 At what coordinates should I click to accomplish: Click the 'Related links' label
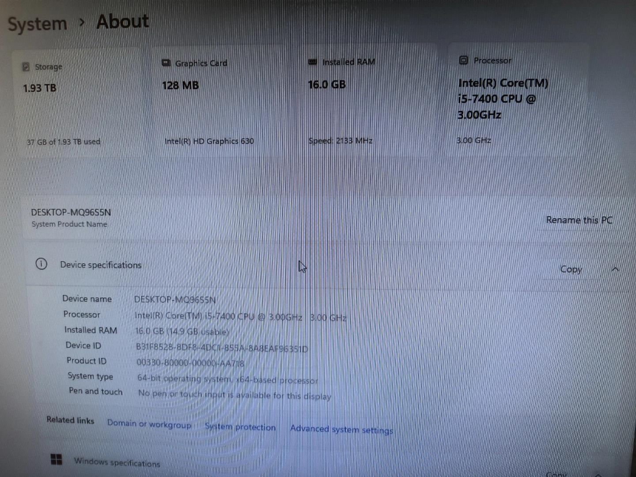(x=70, y=420)
